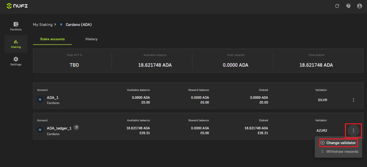Click the Cardano icon beside ADA_ledger_1
The height and width of the screenshot is (167, 367).
tap(40, 130)
